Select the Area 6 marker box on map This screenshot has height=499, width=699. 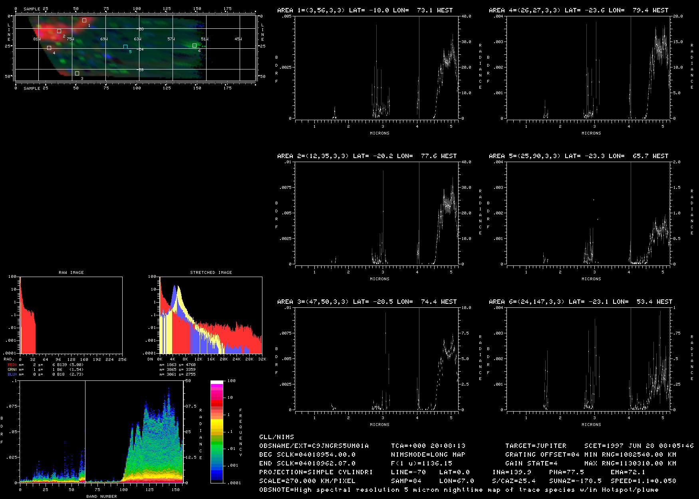pos(195,46)
